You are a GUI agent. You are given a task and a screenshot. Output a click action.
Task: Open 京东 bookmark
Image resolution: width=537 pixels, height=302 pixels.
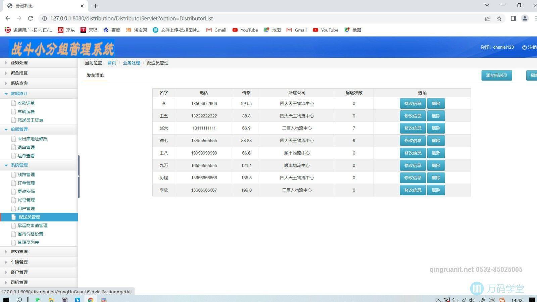point(66,30)
